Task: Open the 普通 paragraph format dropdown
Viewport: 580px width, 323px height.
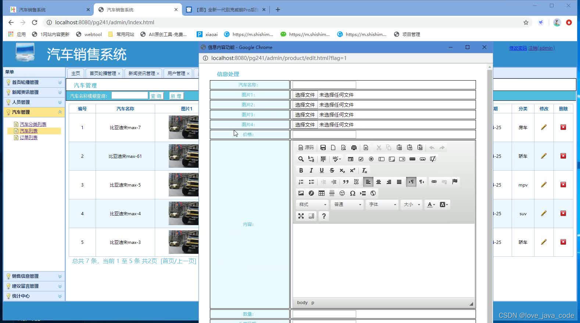Action: (347, 205)
